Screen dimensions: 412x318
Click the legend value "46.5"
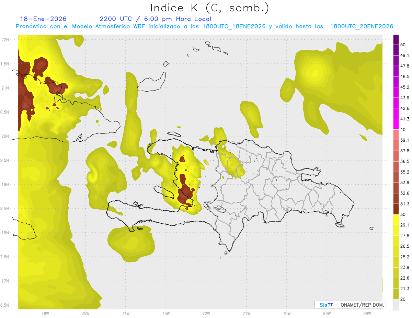pos(405,76)
